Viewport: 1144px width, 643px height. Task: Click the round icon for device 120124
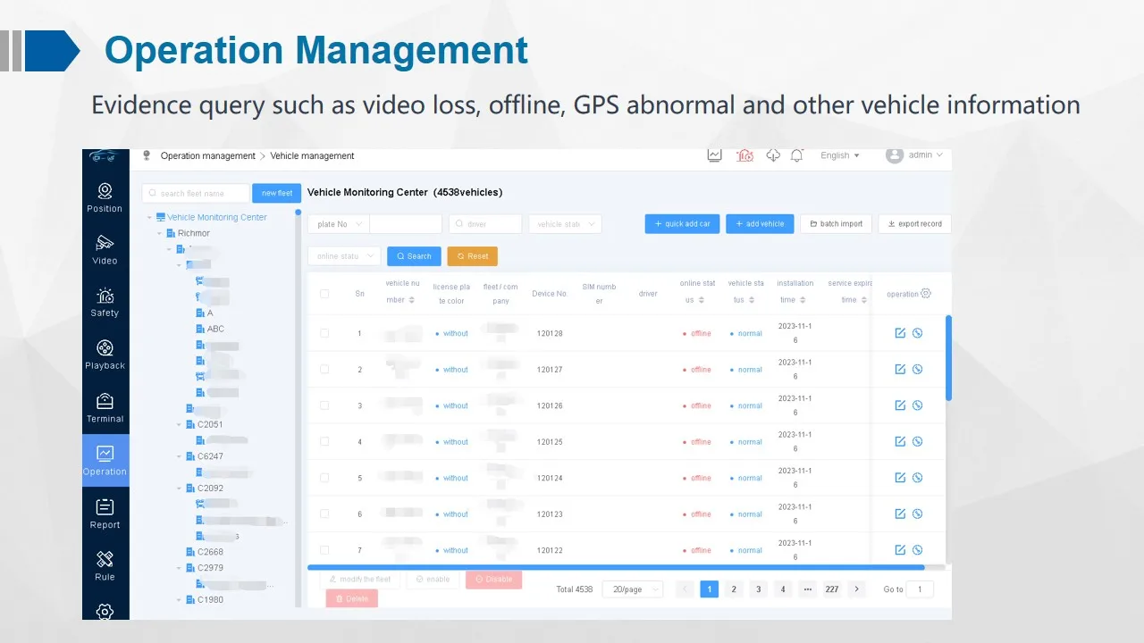point(917,478)
